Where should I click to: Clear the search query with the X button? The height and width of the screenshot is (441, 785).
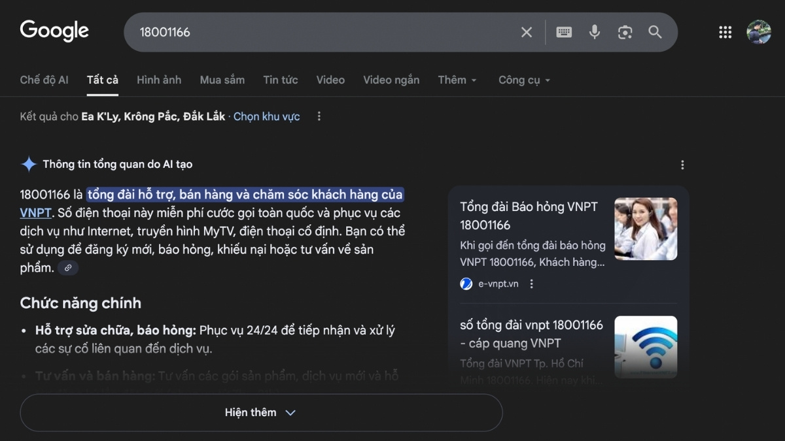pos(526,31)
